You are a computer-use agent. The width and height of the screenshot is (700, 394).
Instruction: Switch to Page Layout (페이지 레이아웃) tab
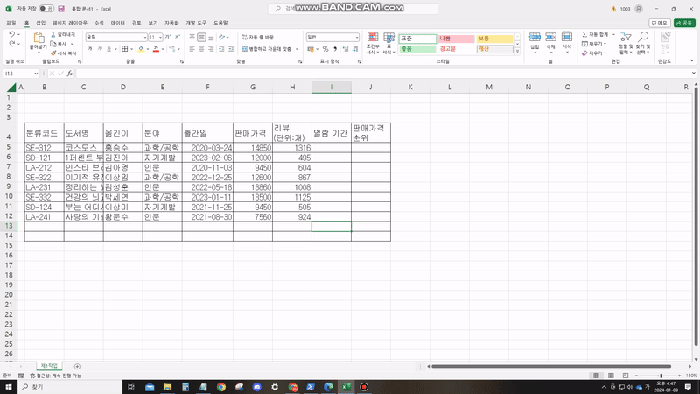tap(70, 23)
